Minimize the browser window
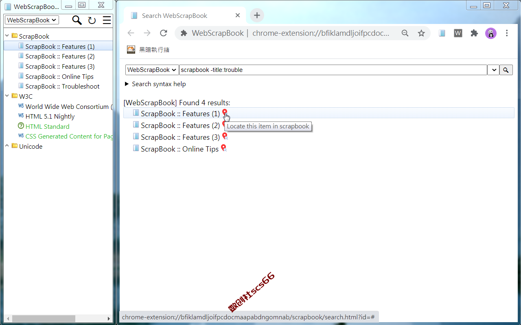Screen dimensions: 521x325 point(473,5)
